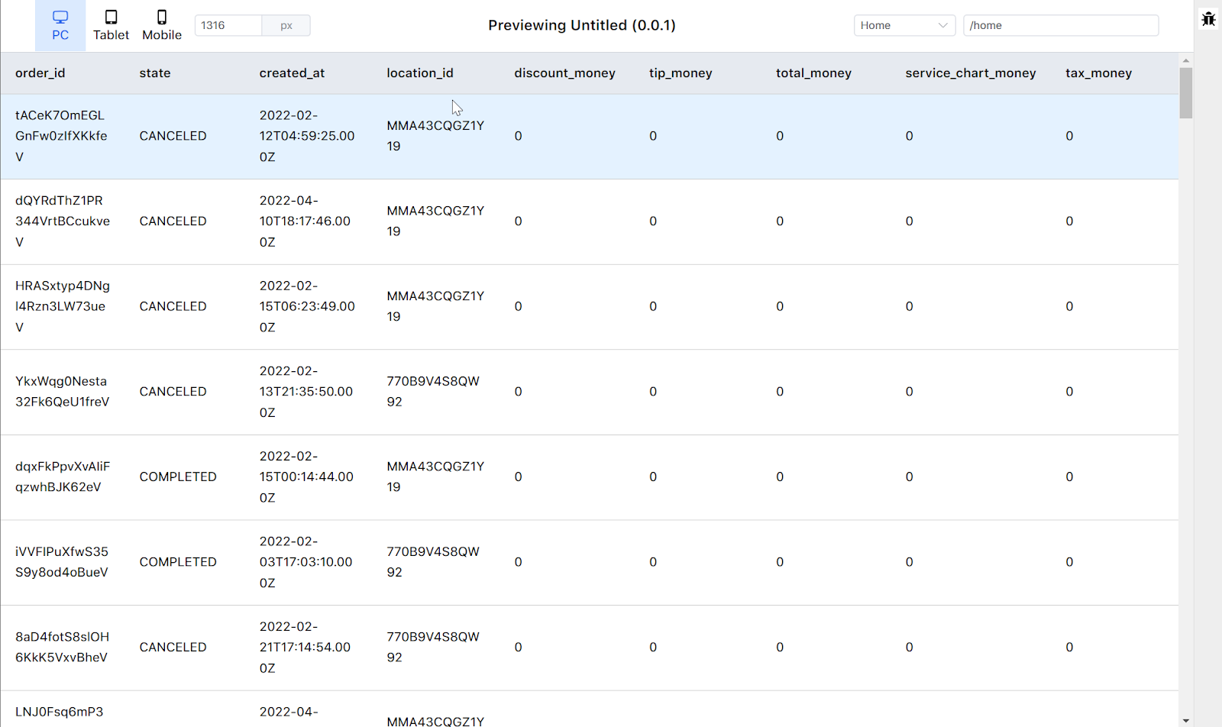Click the discount_money column header
The height and width of the screenshot is (727, 1222).
pos(564,73)
